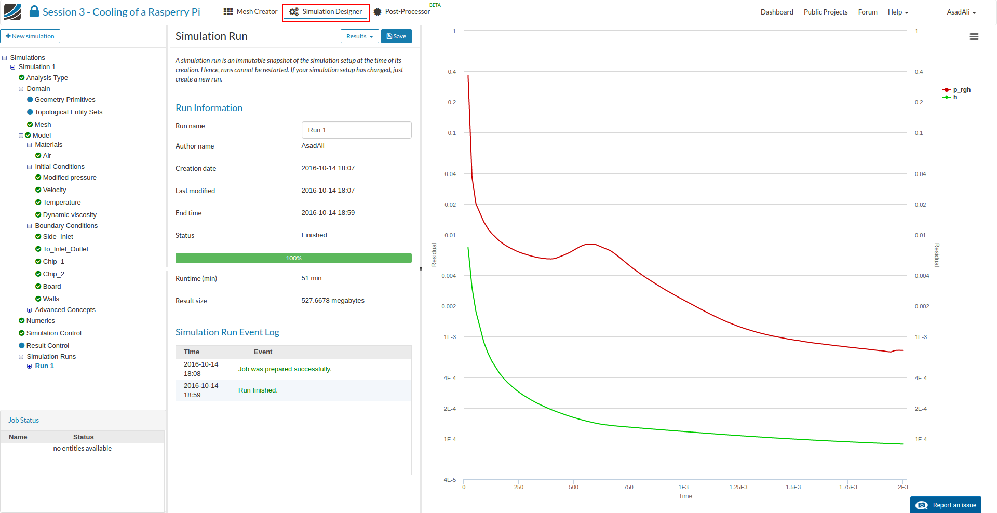Click the check icon beside To_Inlet_Outlet
The width and height of the screenshot is (997, 513).
tap(38, 249)
